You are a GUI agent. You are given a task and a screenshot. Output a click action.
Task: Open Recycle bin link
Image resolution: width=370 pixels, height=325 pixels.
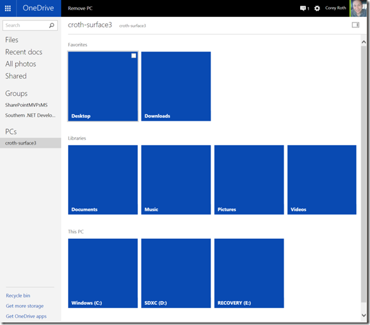tap(18, 295)
